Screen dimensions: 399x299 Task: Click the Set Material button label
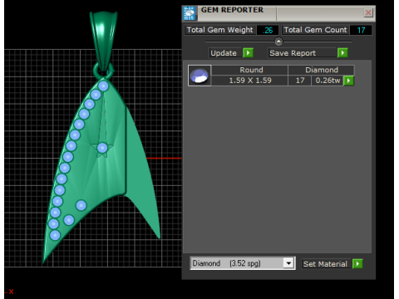[x=325, y=264]
